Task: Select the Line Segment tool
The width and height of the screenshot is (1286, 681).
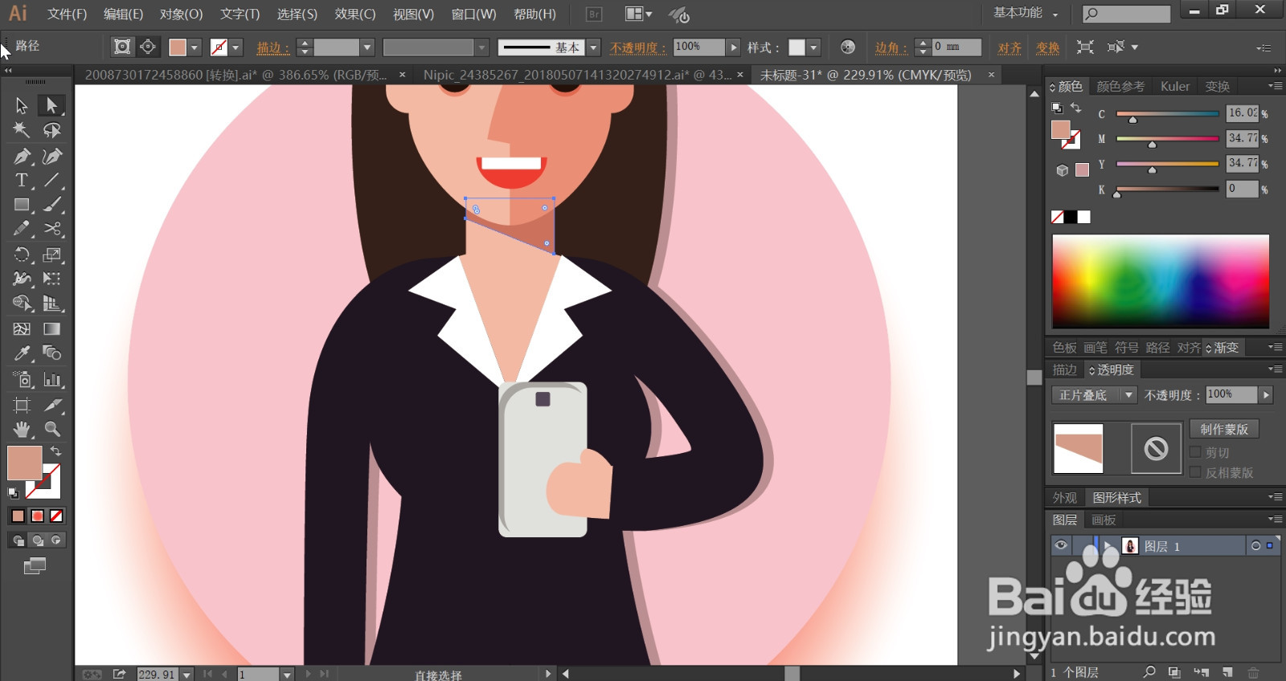Action: (52, 180)
